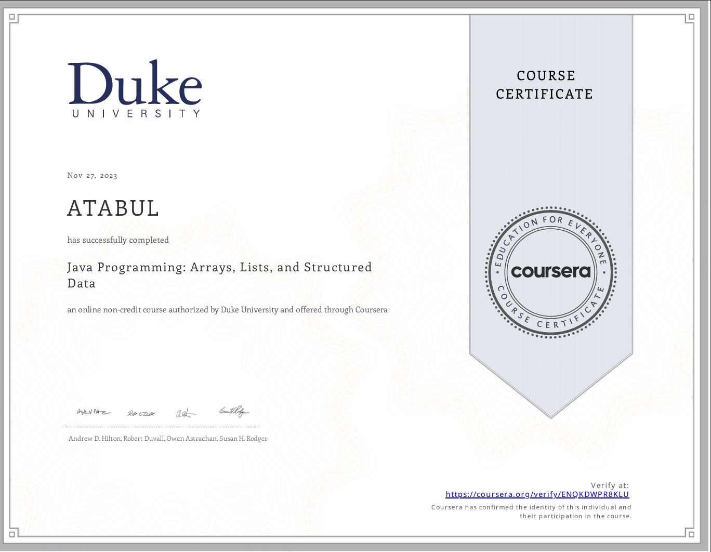Image resolution: width=711 pixels, height=552 pixels.
Task: Click the Coursera Education for Everyone seal
Action: (x=551, y=272)
